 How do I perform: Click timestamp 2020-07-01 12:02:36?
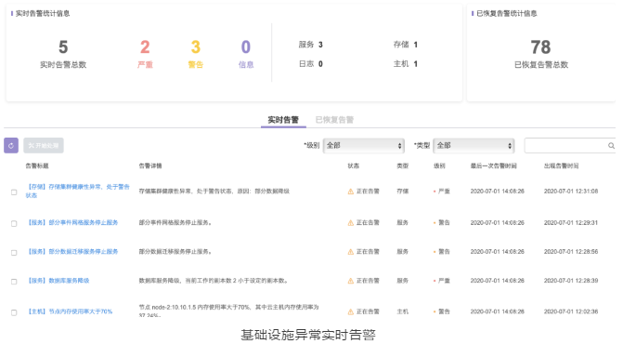571,311
